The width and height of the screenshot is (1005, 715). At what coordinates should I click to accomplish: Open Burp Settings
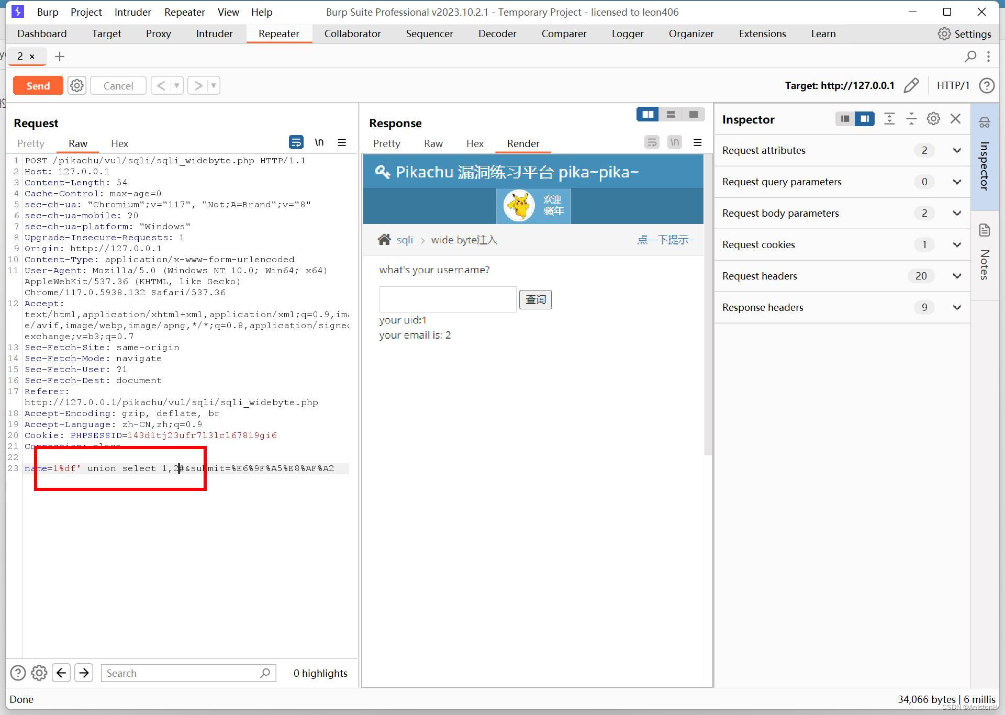965,34
